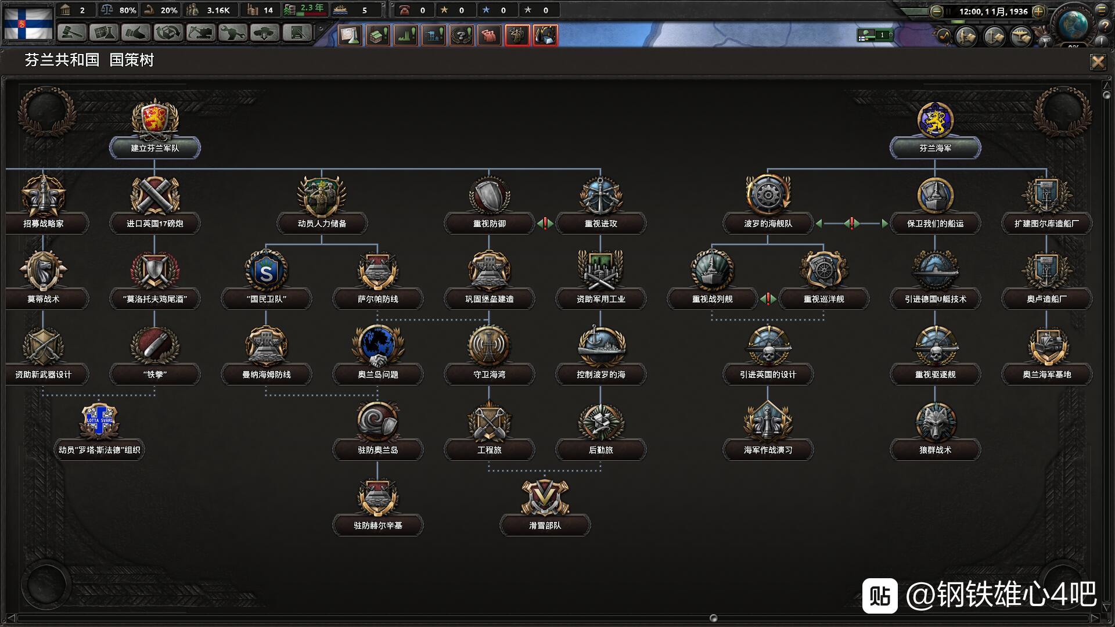
Task: Select the 驻防赫尔辛基 focus
Action: [377, 506]
